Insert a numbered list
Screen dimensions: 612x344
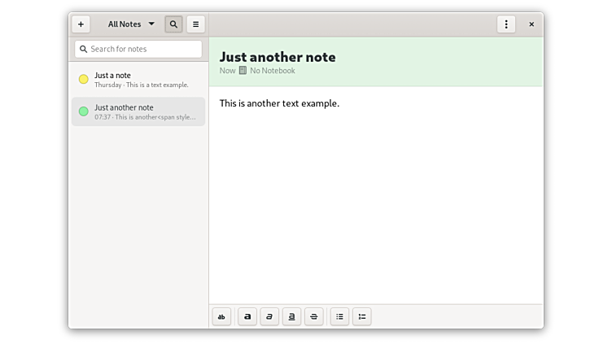[x=362, y=316]
